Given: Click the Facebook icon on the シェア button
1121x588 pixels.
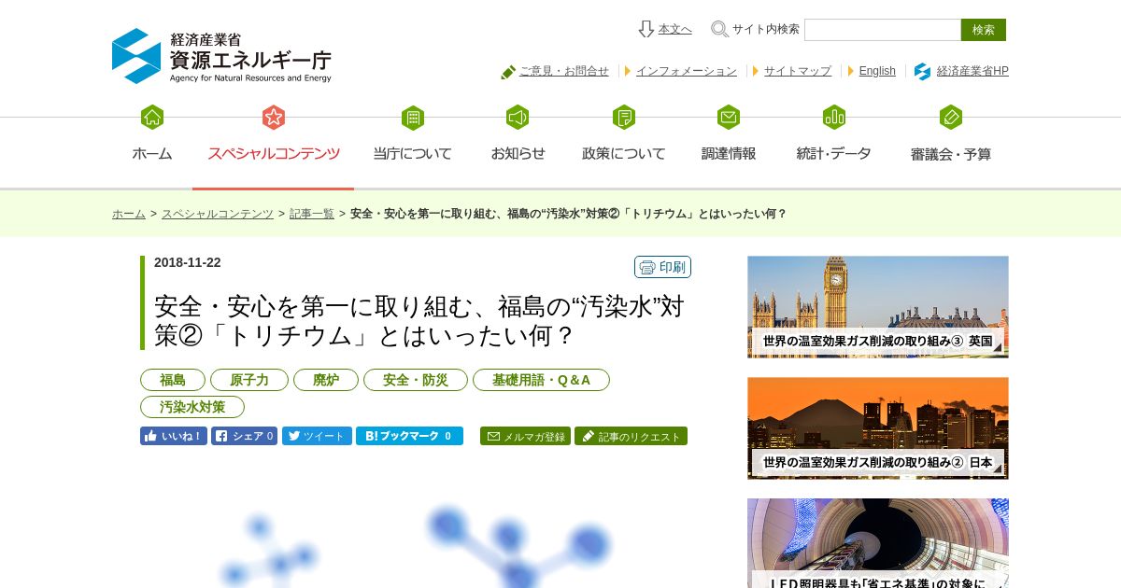Looking at the screenshot, I should (221, 436).
